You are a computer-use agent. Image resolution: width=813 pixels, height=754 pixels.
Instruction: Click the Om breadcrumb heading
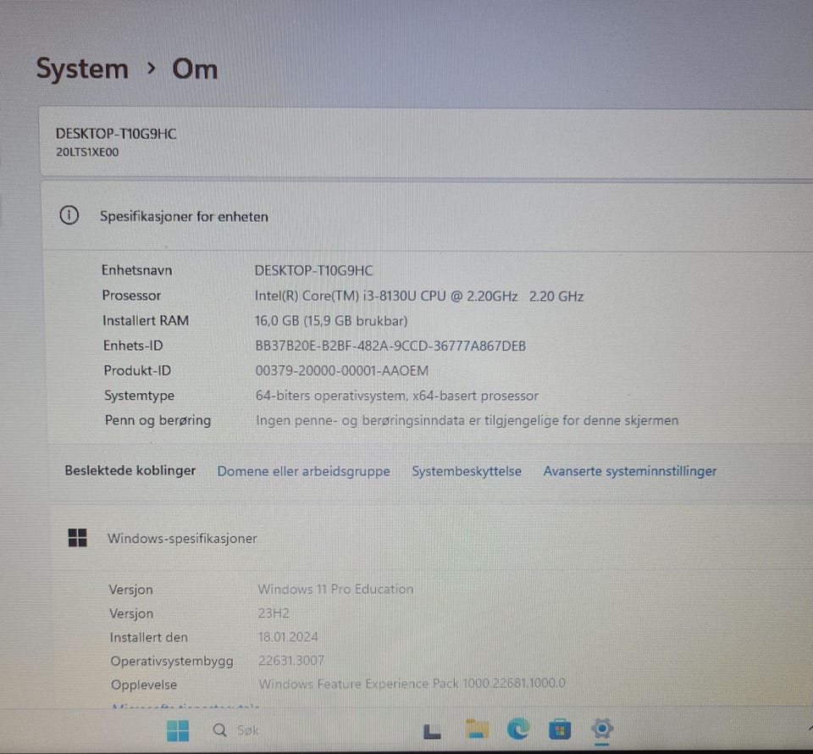click(x=195, y=69)
